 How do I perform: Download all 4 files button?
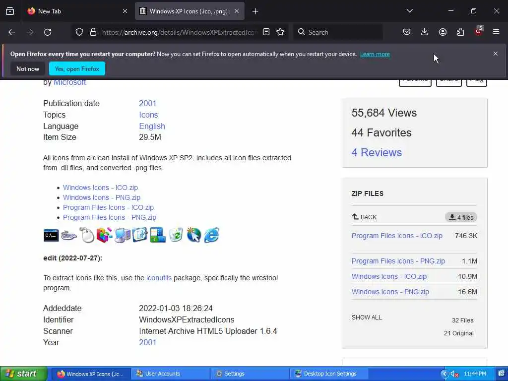(461, 217)
